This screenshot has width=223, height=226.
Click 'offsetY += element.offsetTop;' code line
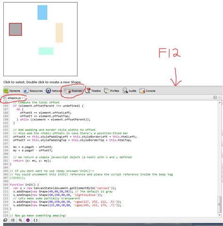tap(45, 116)
